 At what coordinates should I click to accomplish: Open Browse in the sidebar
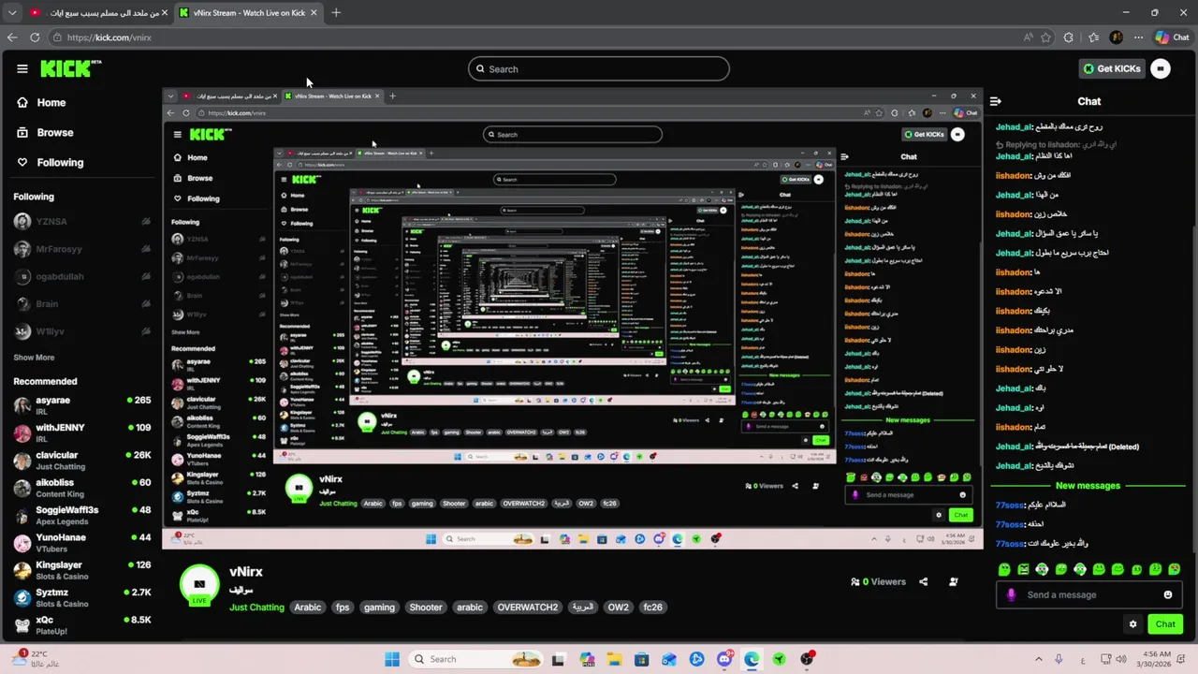coord(45,133)
